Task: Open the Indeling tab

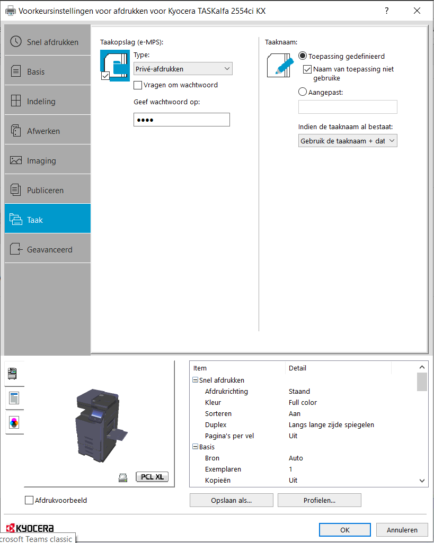Action: point(48,101)
